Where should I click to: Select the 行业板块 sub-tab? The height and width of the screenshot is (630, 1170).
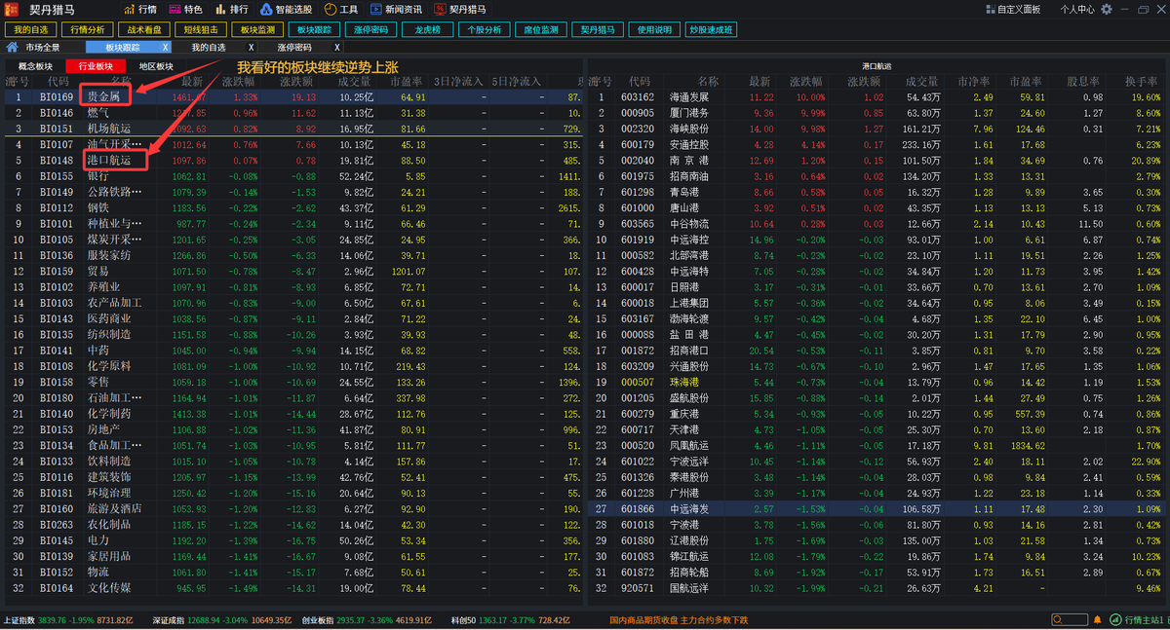(96, 66)
